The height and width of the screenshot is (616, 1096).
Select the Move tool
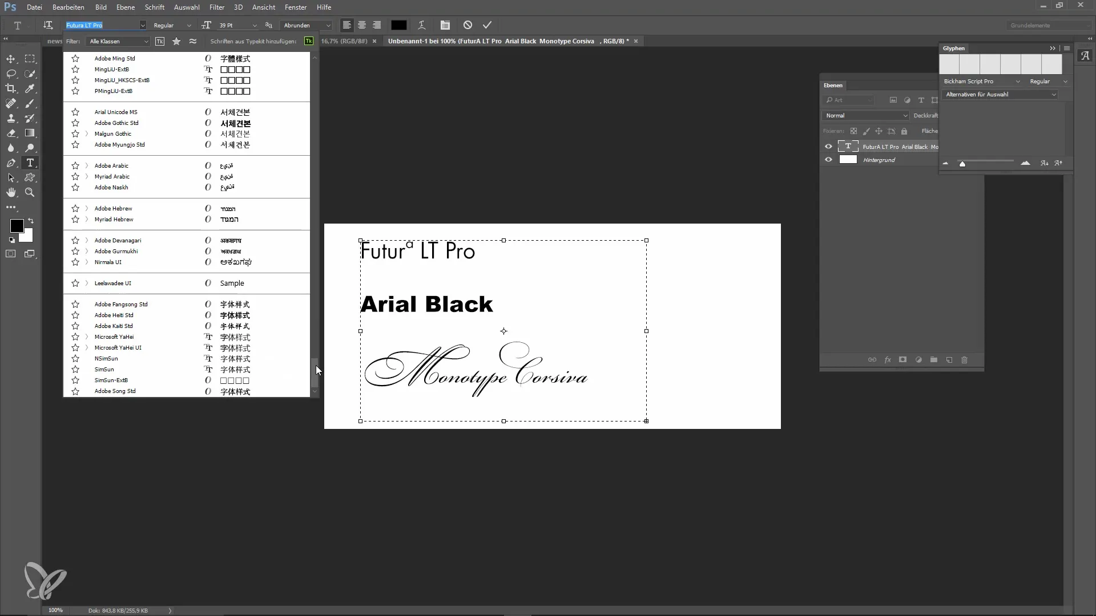point(11,59)
